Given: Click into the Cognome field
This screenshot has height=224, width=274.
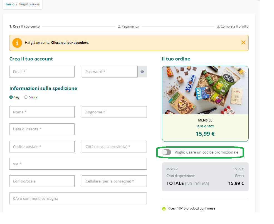Looking at the screenshot, I should pos(114,112).
